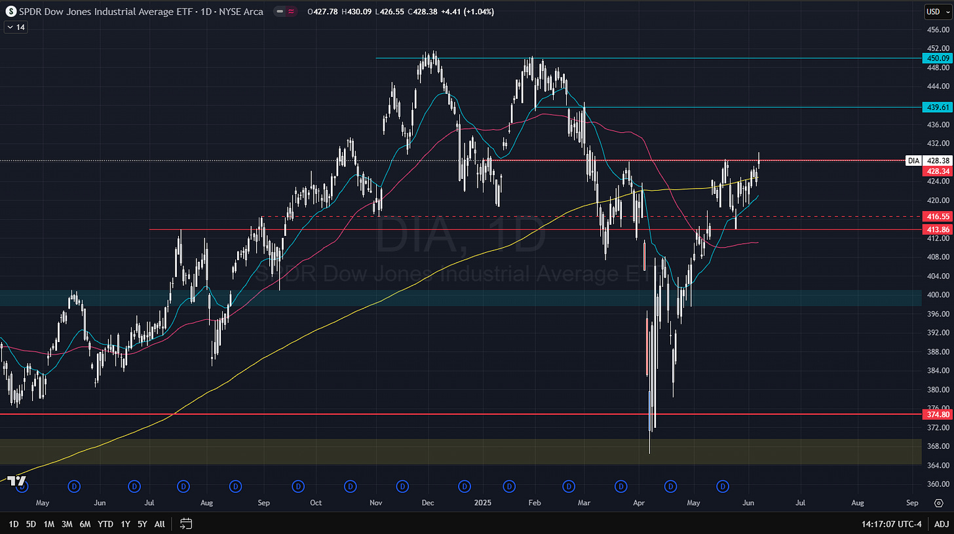Image resolution: width=954 pixels, height=534 pixels.
Task: Open the February 2025 dividend marker
Action: point(569,486)
